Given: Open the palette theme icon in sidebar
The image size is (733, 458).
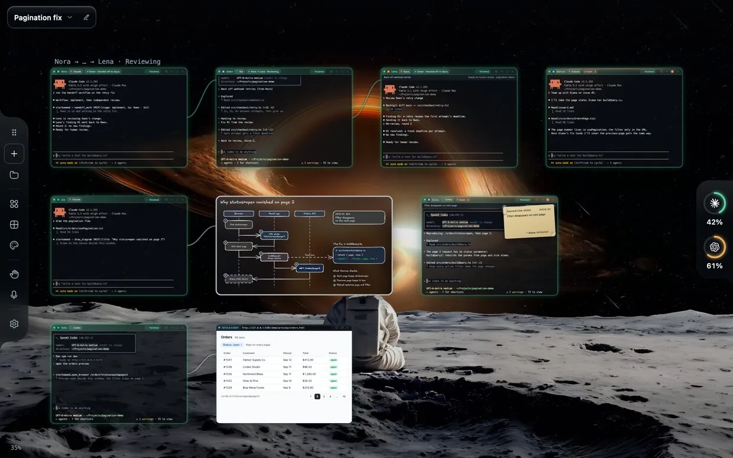Looking at the screenshot, I should (x=14, y=245).
